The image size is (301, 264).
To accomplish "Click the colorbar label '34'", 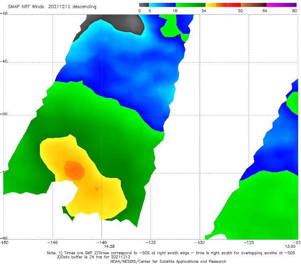I will tap(204, 11).
